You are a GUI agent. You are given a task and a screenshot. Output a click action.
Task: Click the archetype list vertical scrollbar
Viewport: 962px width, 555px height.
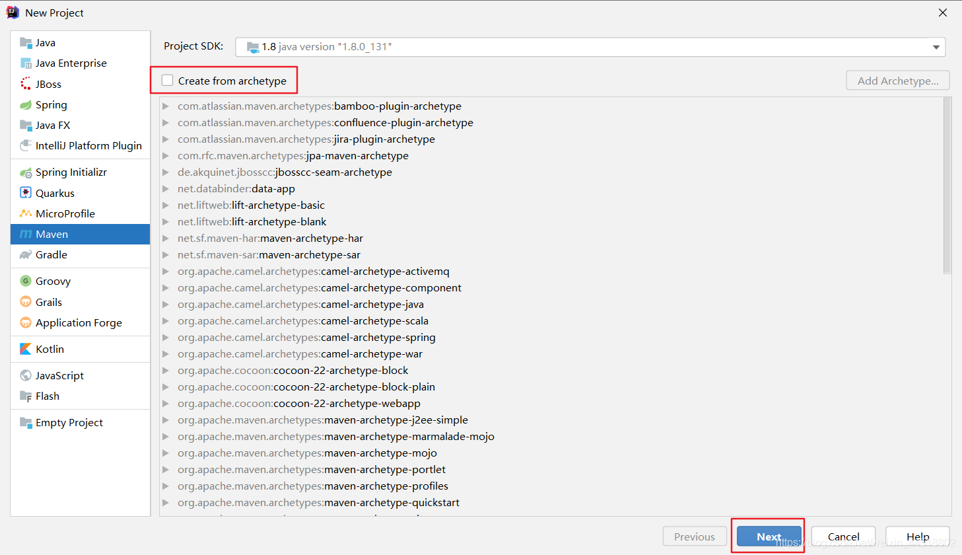click(947, 186)
